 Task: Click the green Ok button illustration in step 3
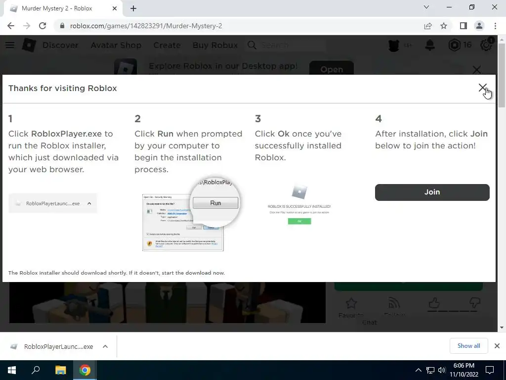click(299, 221)
